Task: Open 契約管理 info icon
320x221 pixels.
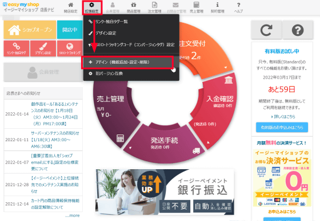Action: (218, 5)
